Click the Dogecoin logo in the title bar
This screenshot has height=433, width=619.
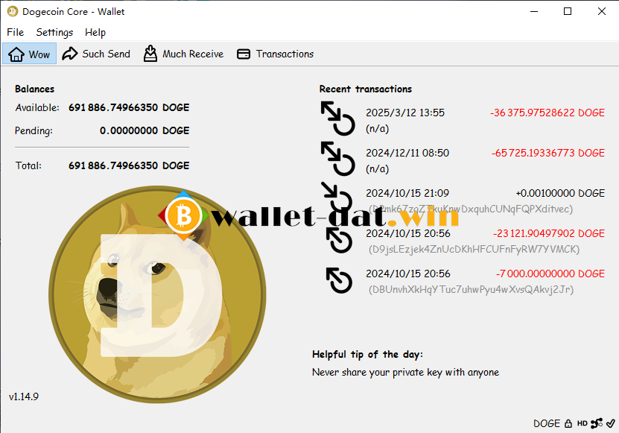point(13,11)
